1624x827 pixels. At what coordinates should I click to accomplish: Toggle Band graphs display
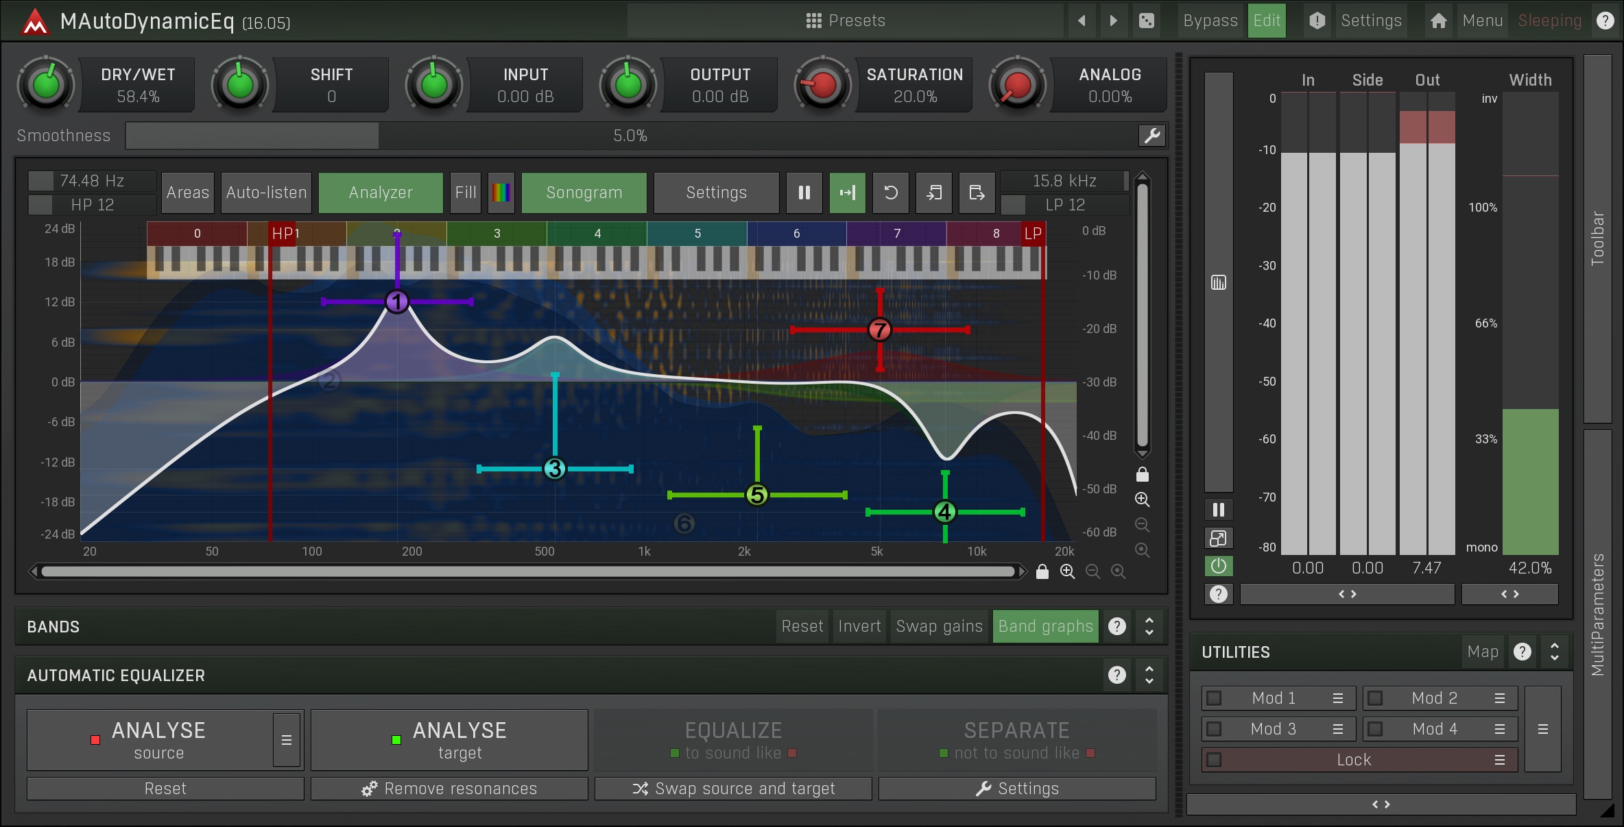pyautogui.click(x=1045, y=626)
